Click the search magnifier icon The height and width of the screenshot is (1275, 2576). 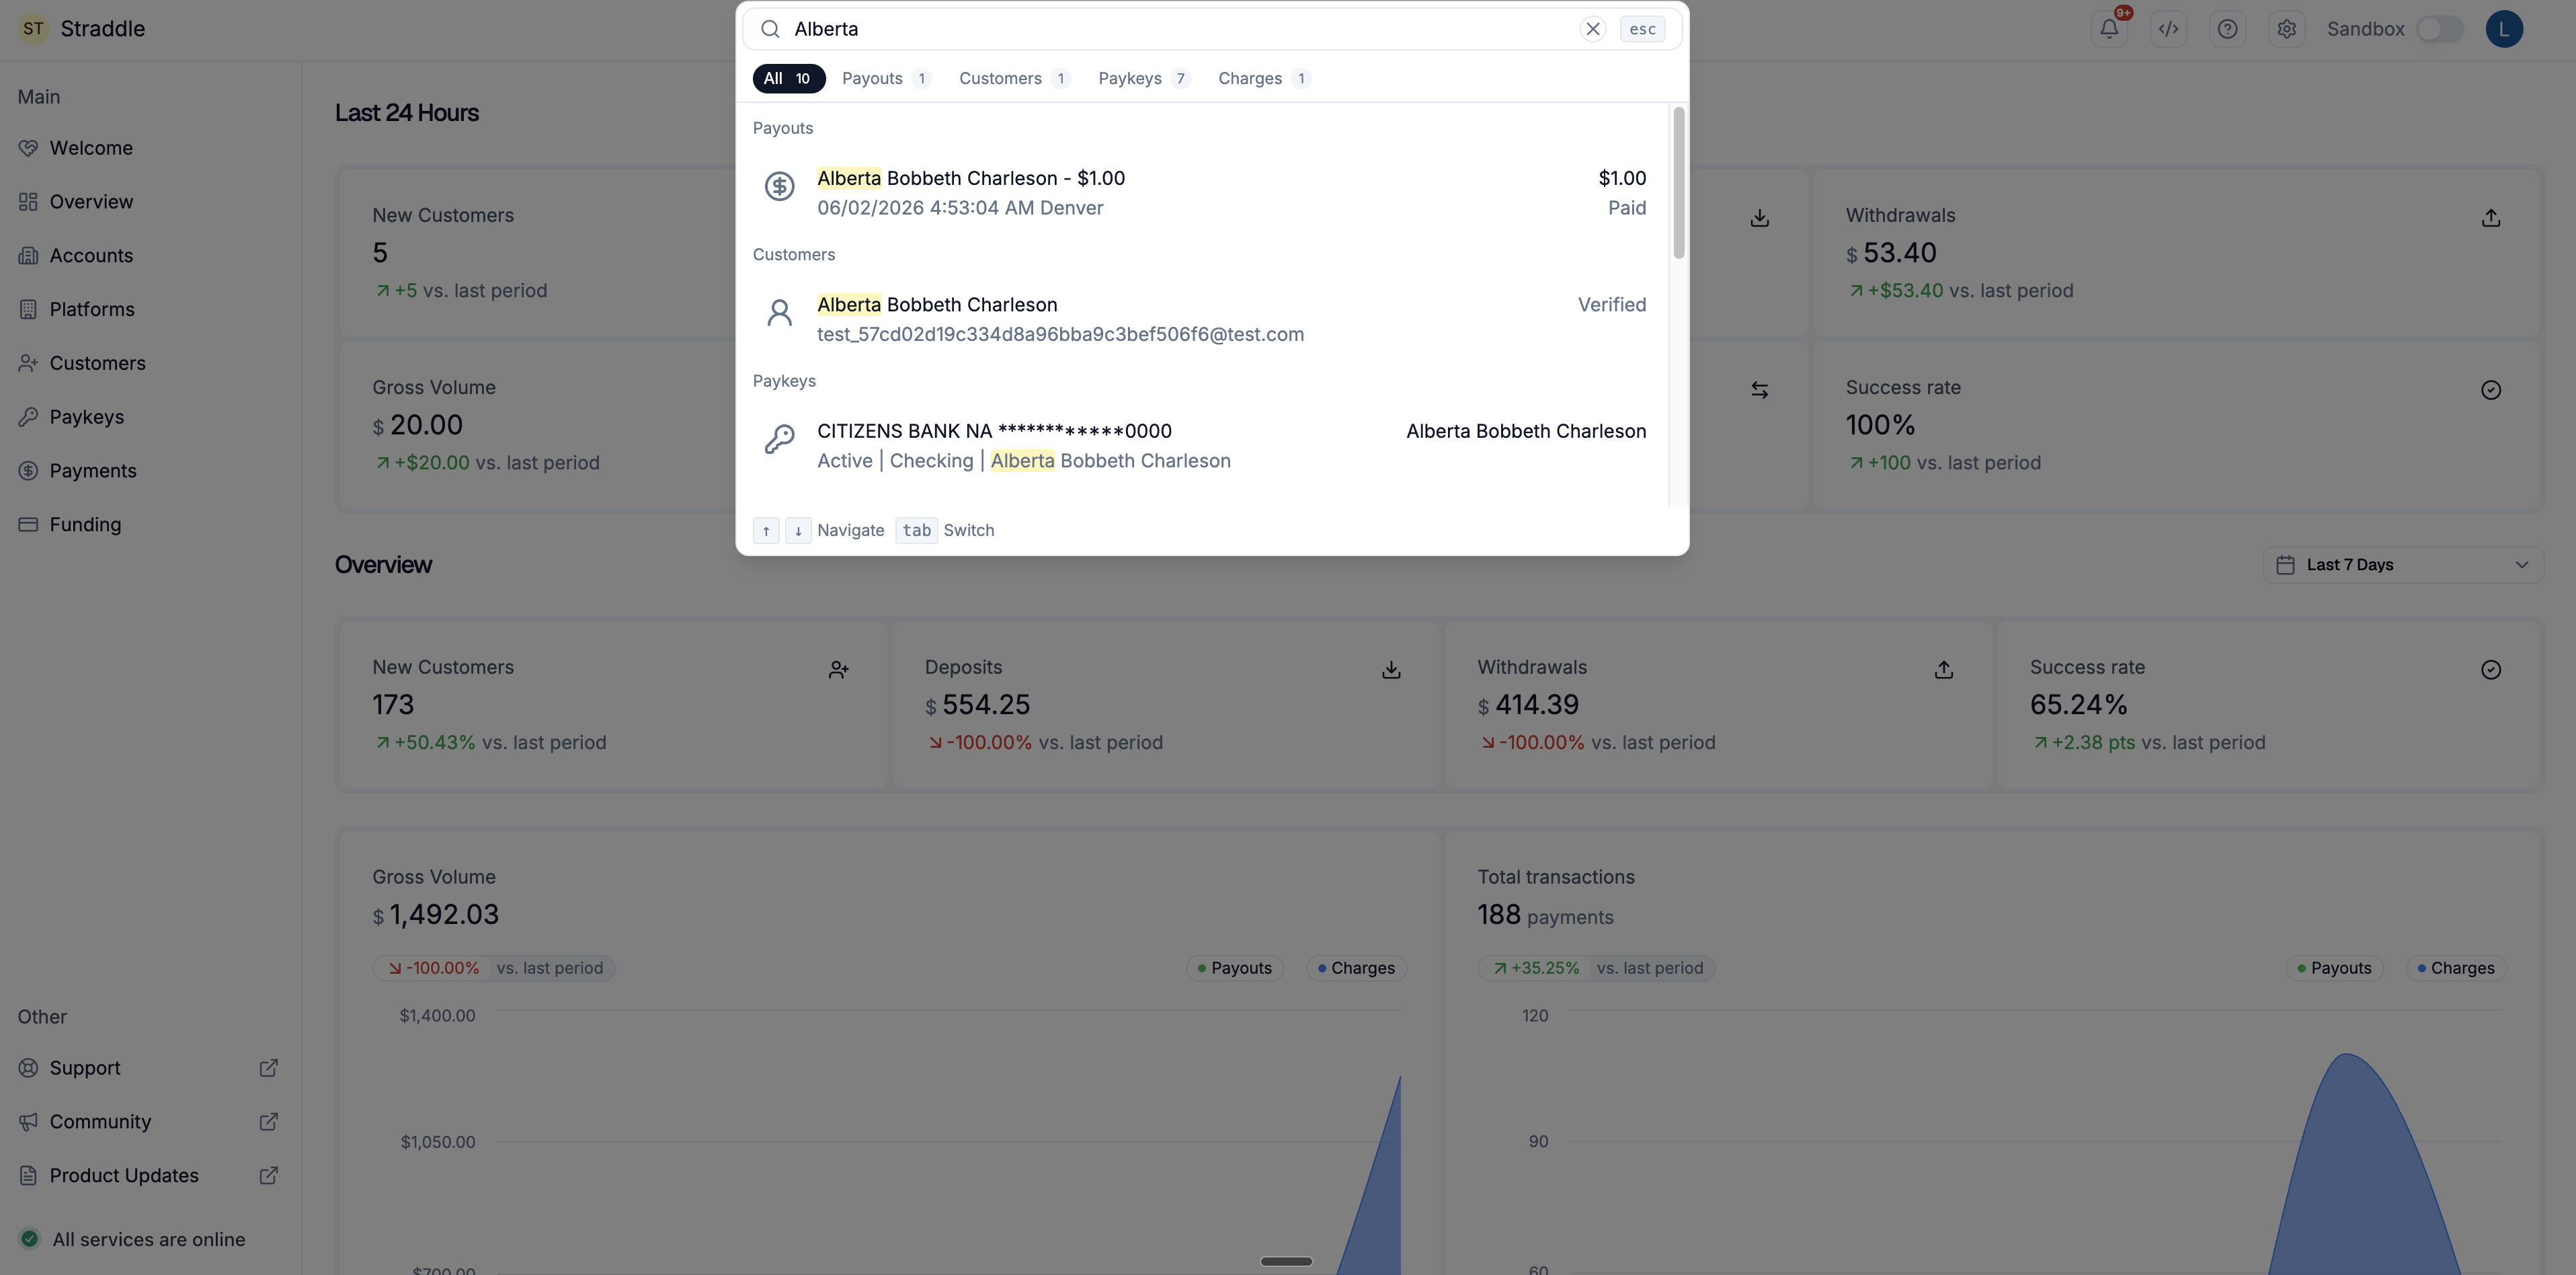770,29
